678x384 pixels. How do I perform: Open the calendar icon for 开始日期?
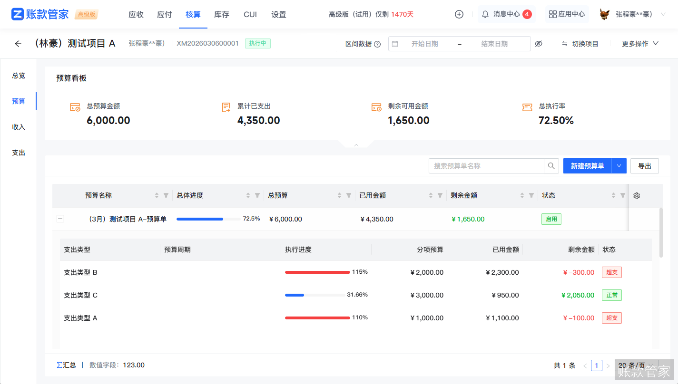coord(395,43)
